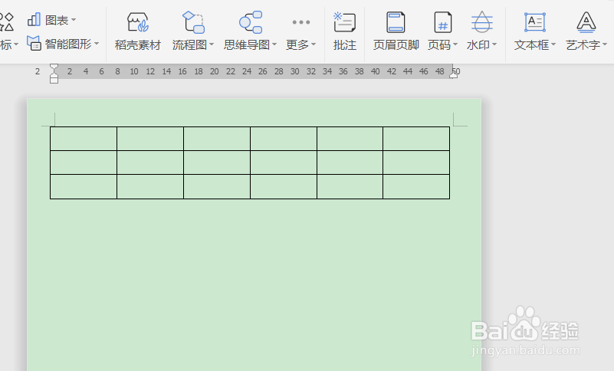Click the 思维导图 mind map icon
Viewport: 614px width, 371px height.
pos(251,22)
